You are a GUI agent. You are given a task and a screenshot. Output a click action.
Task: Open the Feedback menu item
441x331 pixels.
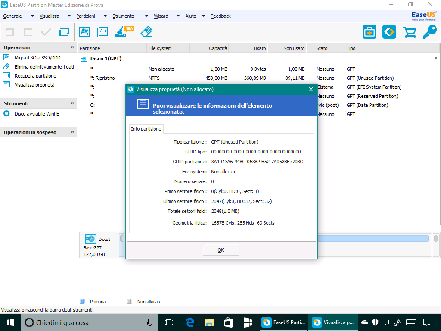221,16
